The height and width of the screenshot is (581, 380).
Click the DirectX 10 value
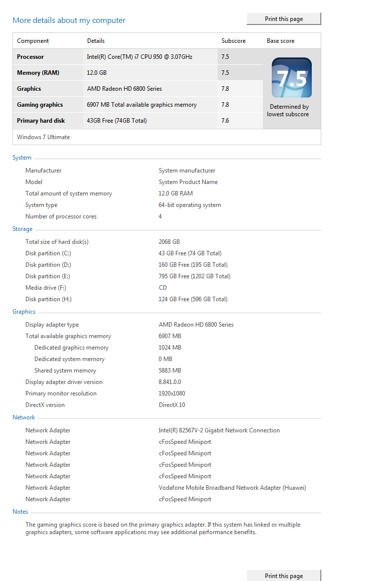(172, 405)
